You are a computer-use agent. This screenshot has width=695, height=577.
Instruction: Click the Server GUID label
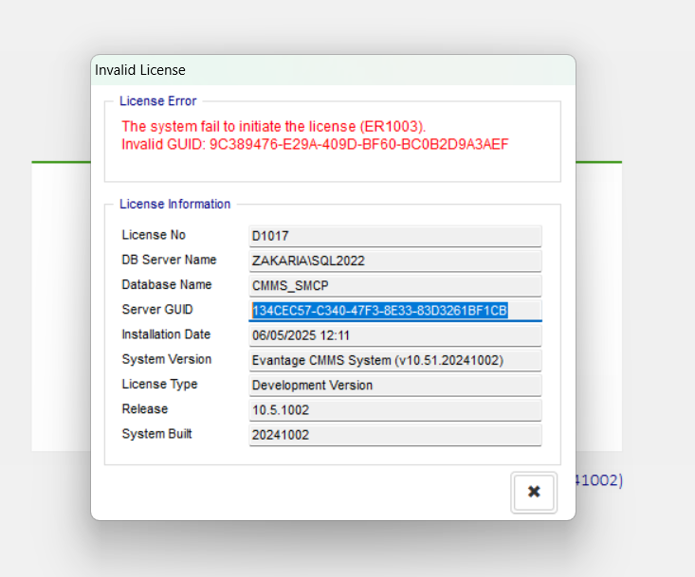pos(156,310)
